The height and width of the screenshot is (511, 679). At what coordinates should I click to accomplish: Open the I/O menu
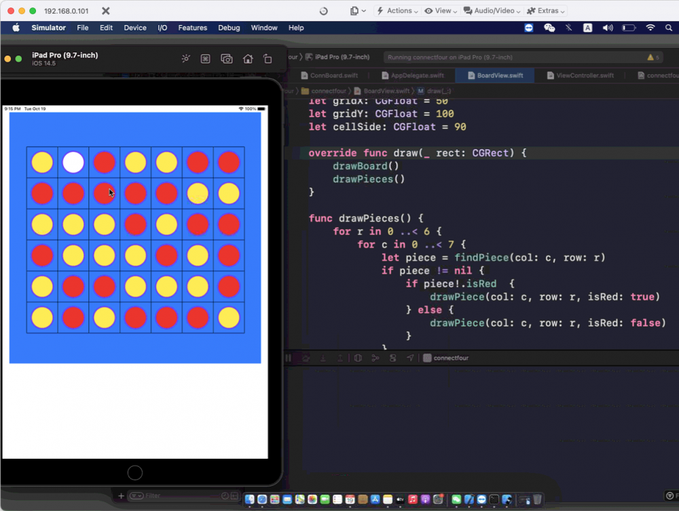tap(162, 28)
